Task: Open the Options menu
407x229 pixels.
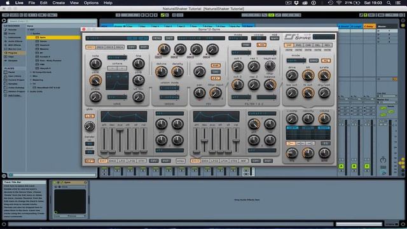Action: (x=91, y=3)
